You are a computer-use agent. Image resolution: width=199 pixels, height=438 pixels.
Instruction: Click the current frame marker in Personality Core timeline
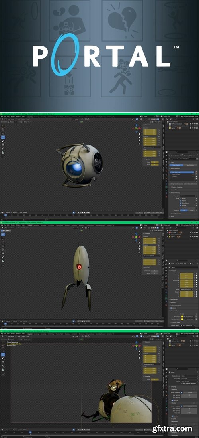pyautogui.click(x=5, y=215)
